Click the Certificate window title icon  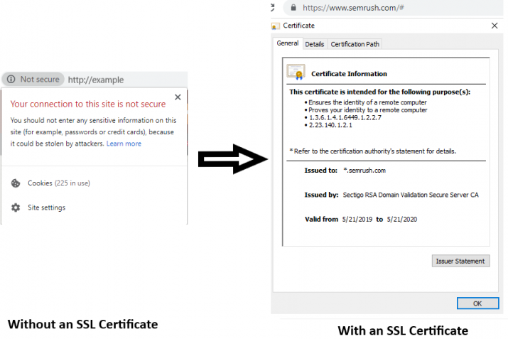click(276, 26)
